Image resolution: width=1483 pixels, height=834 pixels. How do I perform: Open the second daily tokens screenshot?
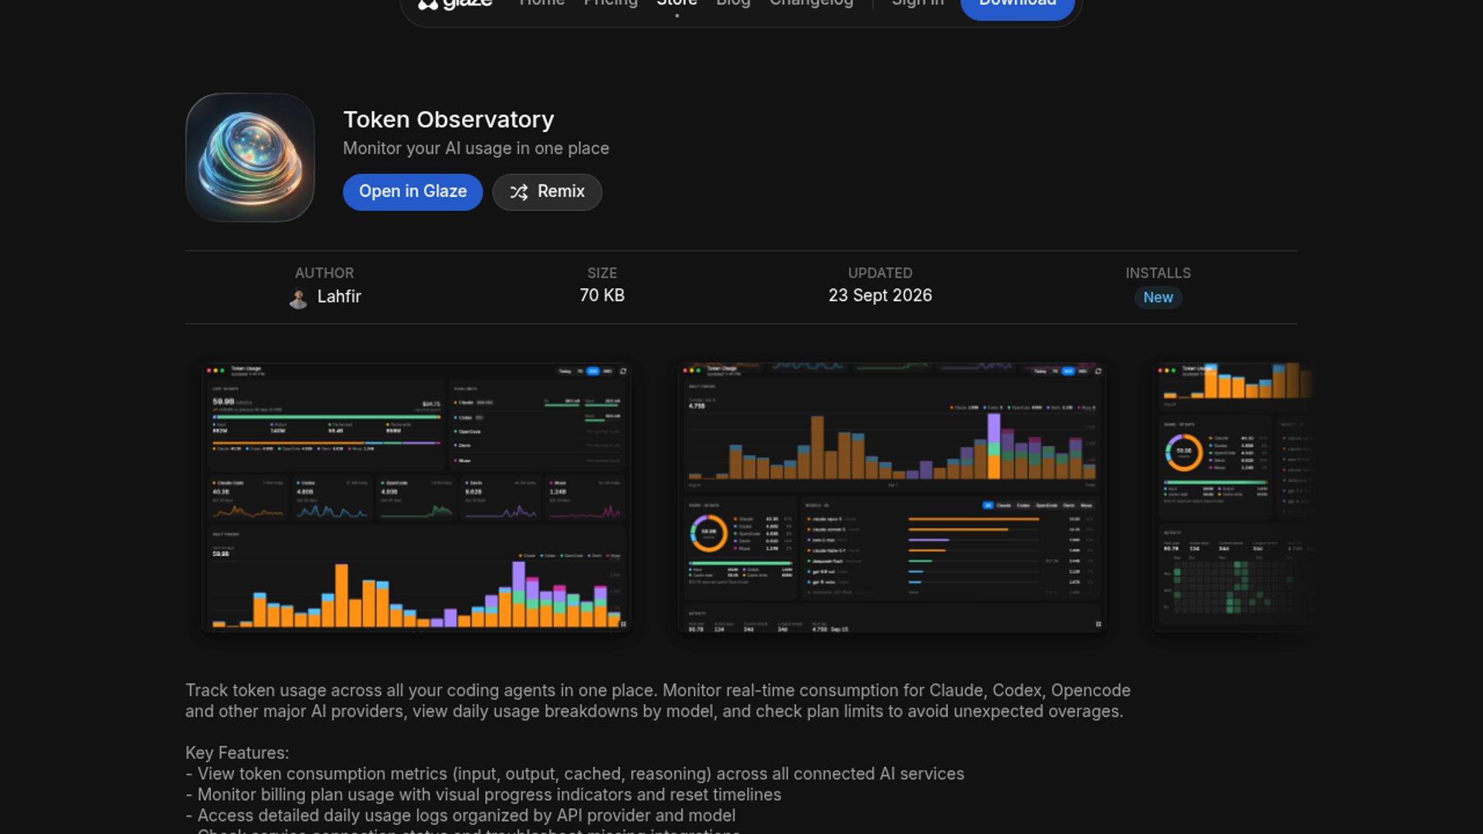[892, 498]
